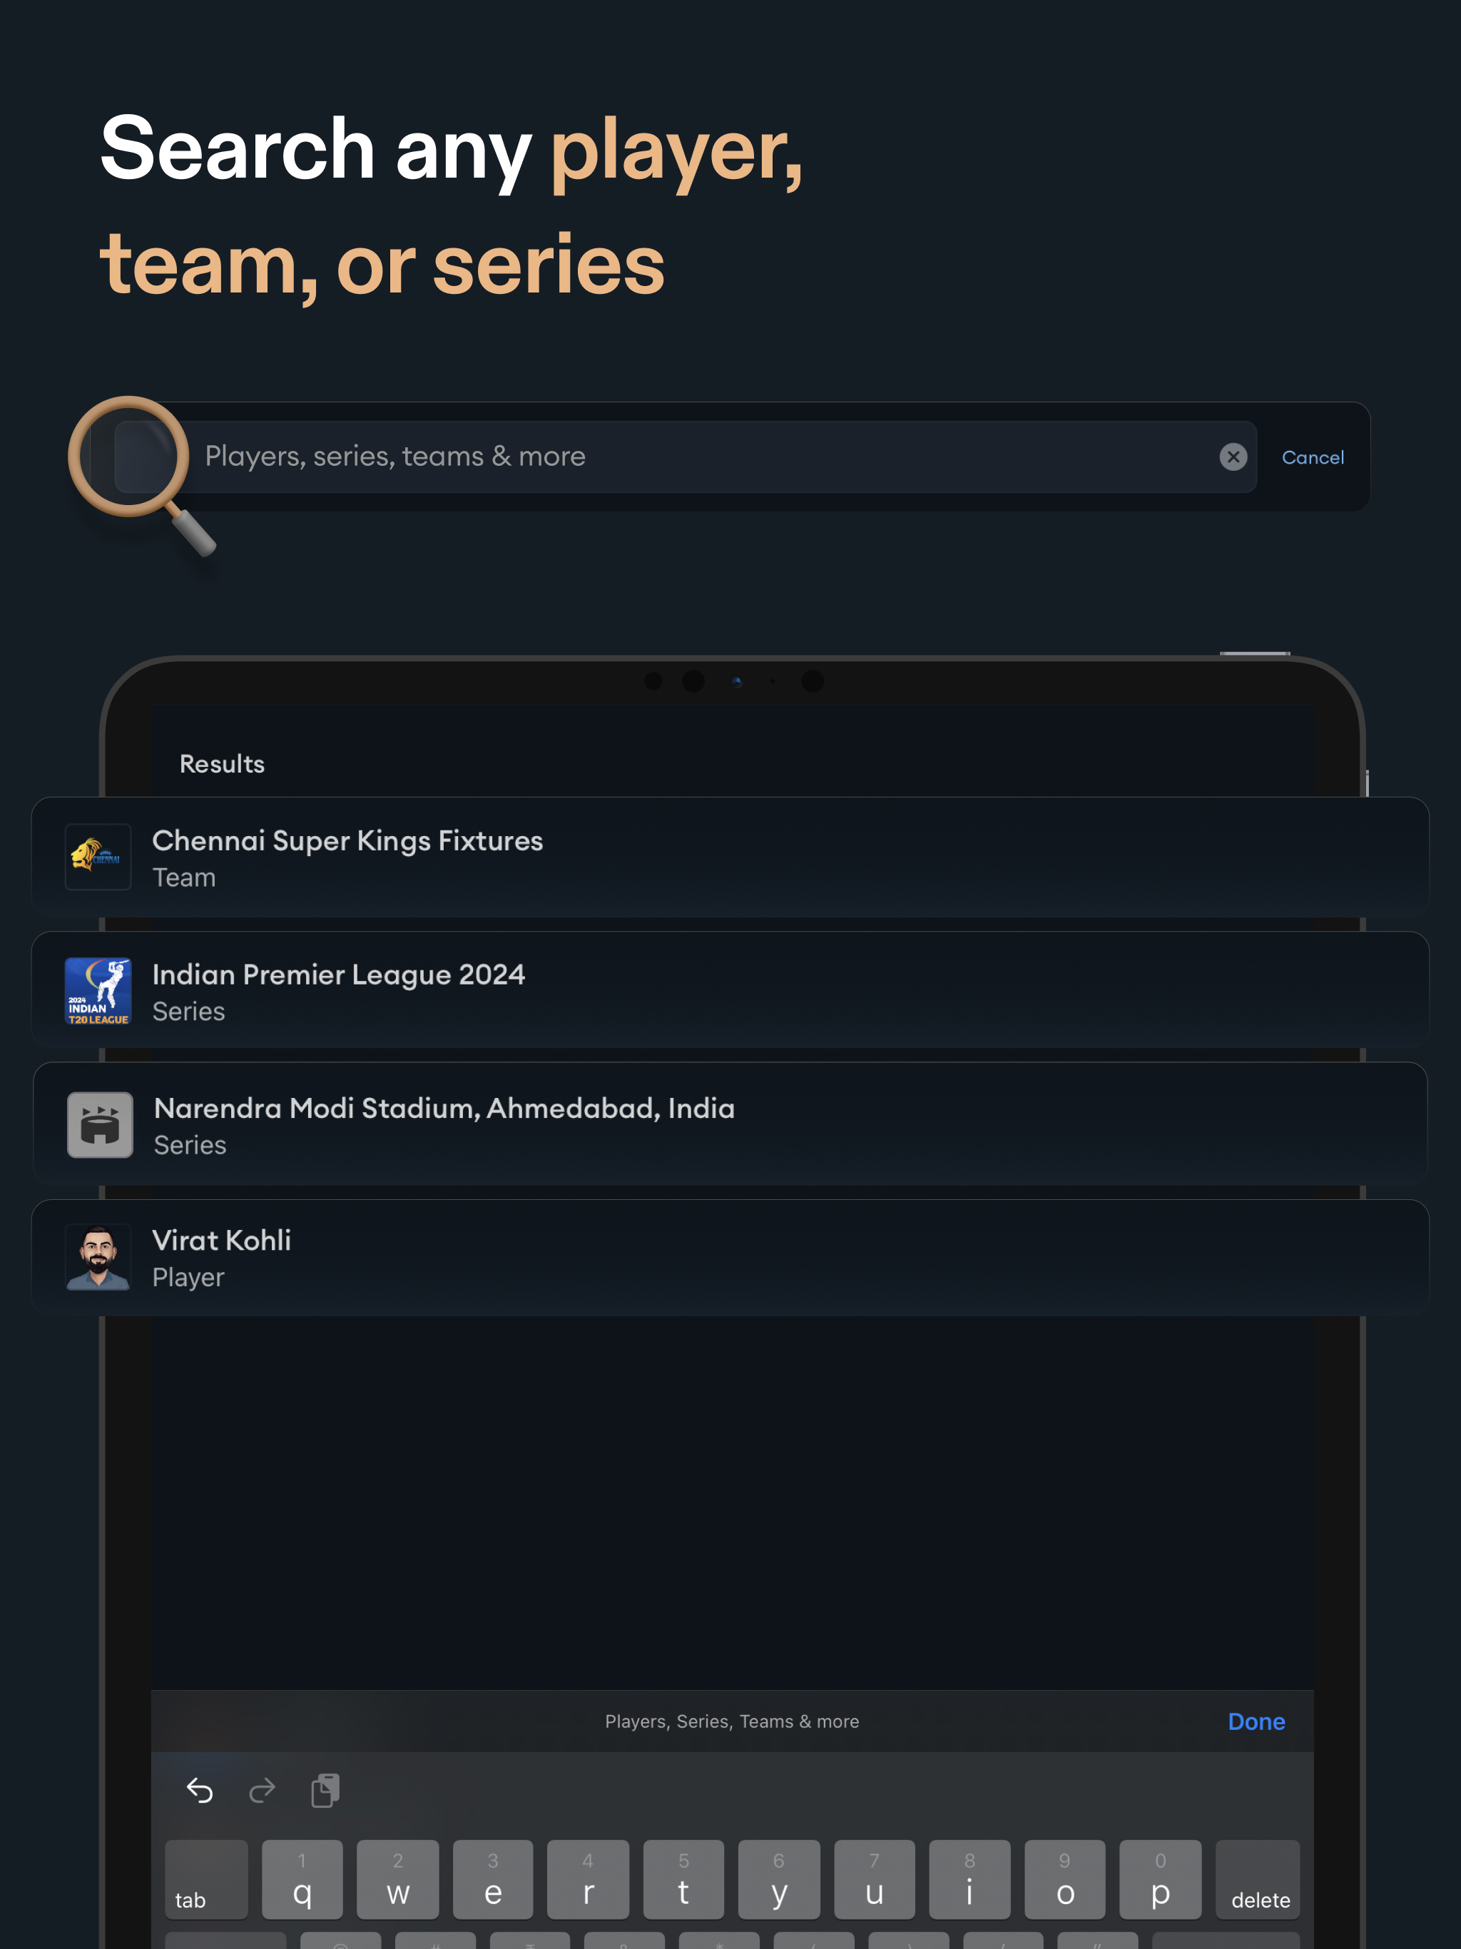Tap Done above the keyboard

1256,1721
